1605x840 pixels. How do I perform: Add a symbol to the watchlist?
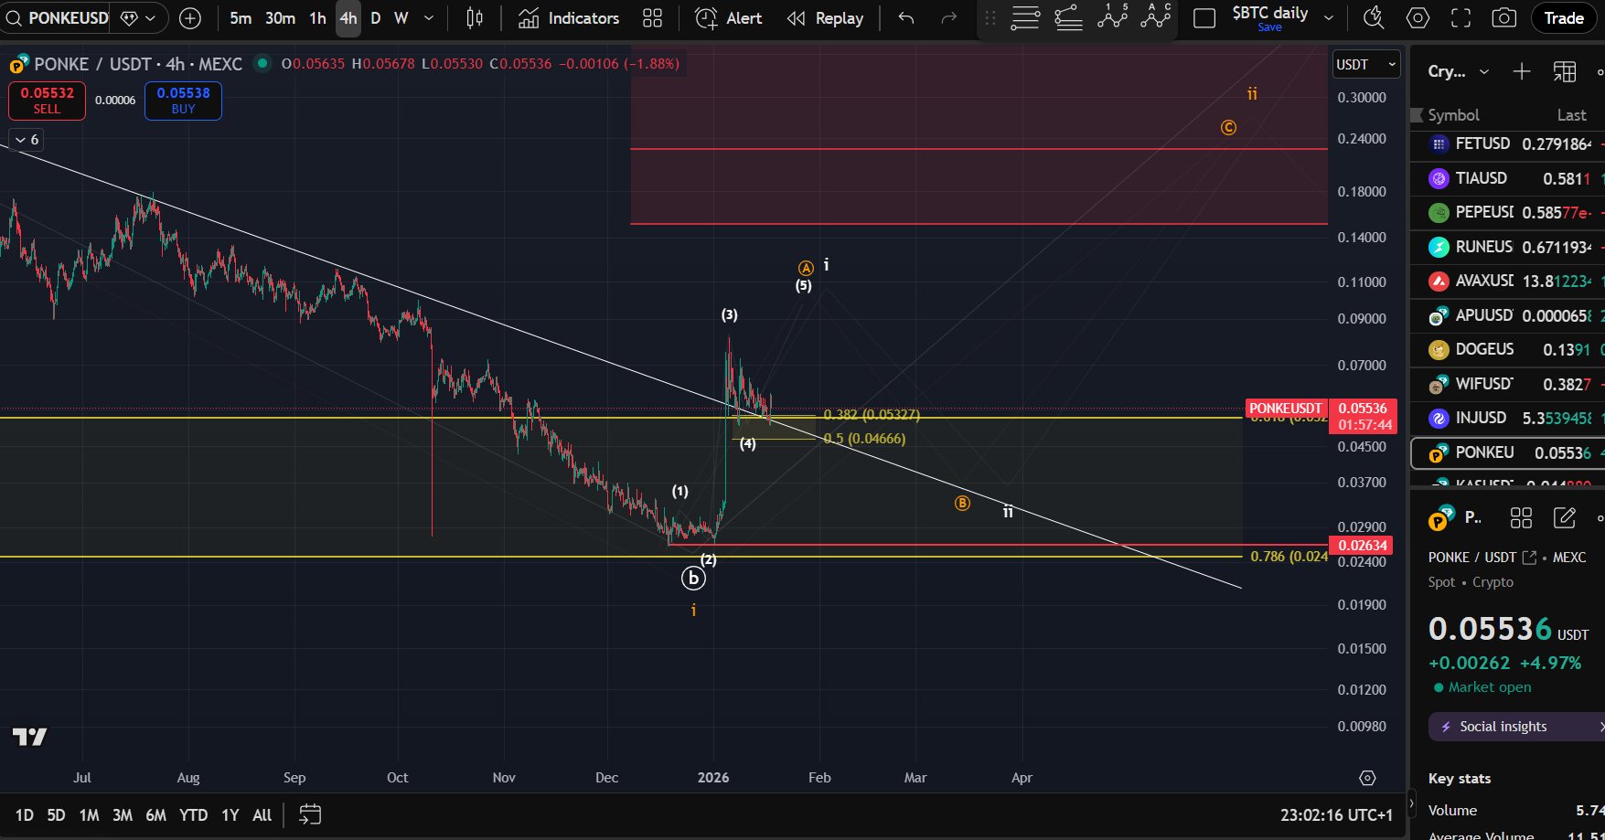pos(1522,71)
